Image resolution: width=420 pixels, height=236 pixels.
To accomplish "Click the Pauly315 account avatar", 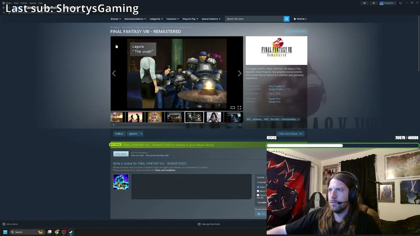I will click(381, 3).
